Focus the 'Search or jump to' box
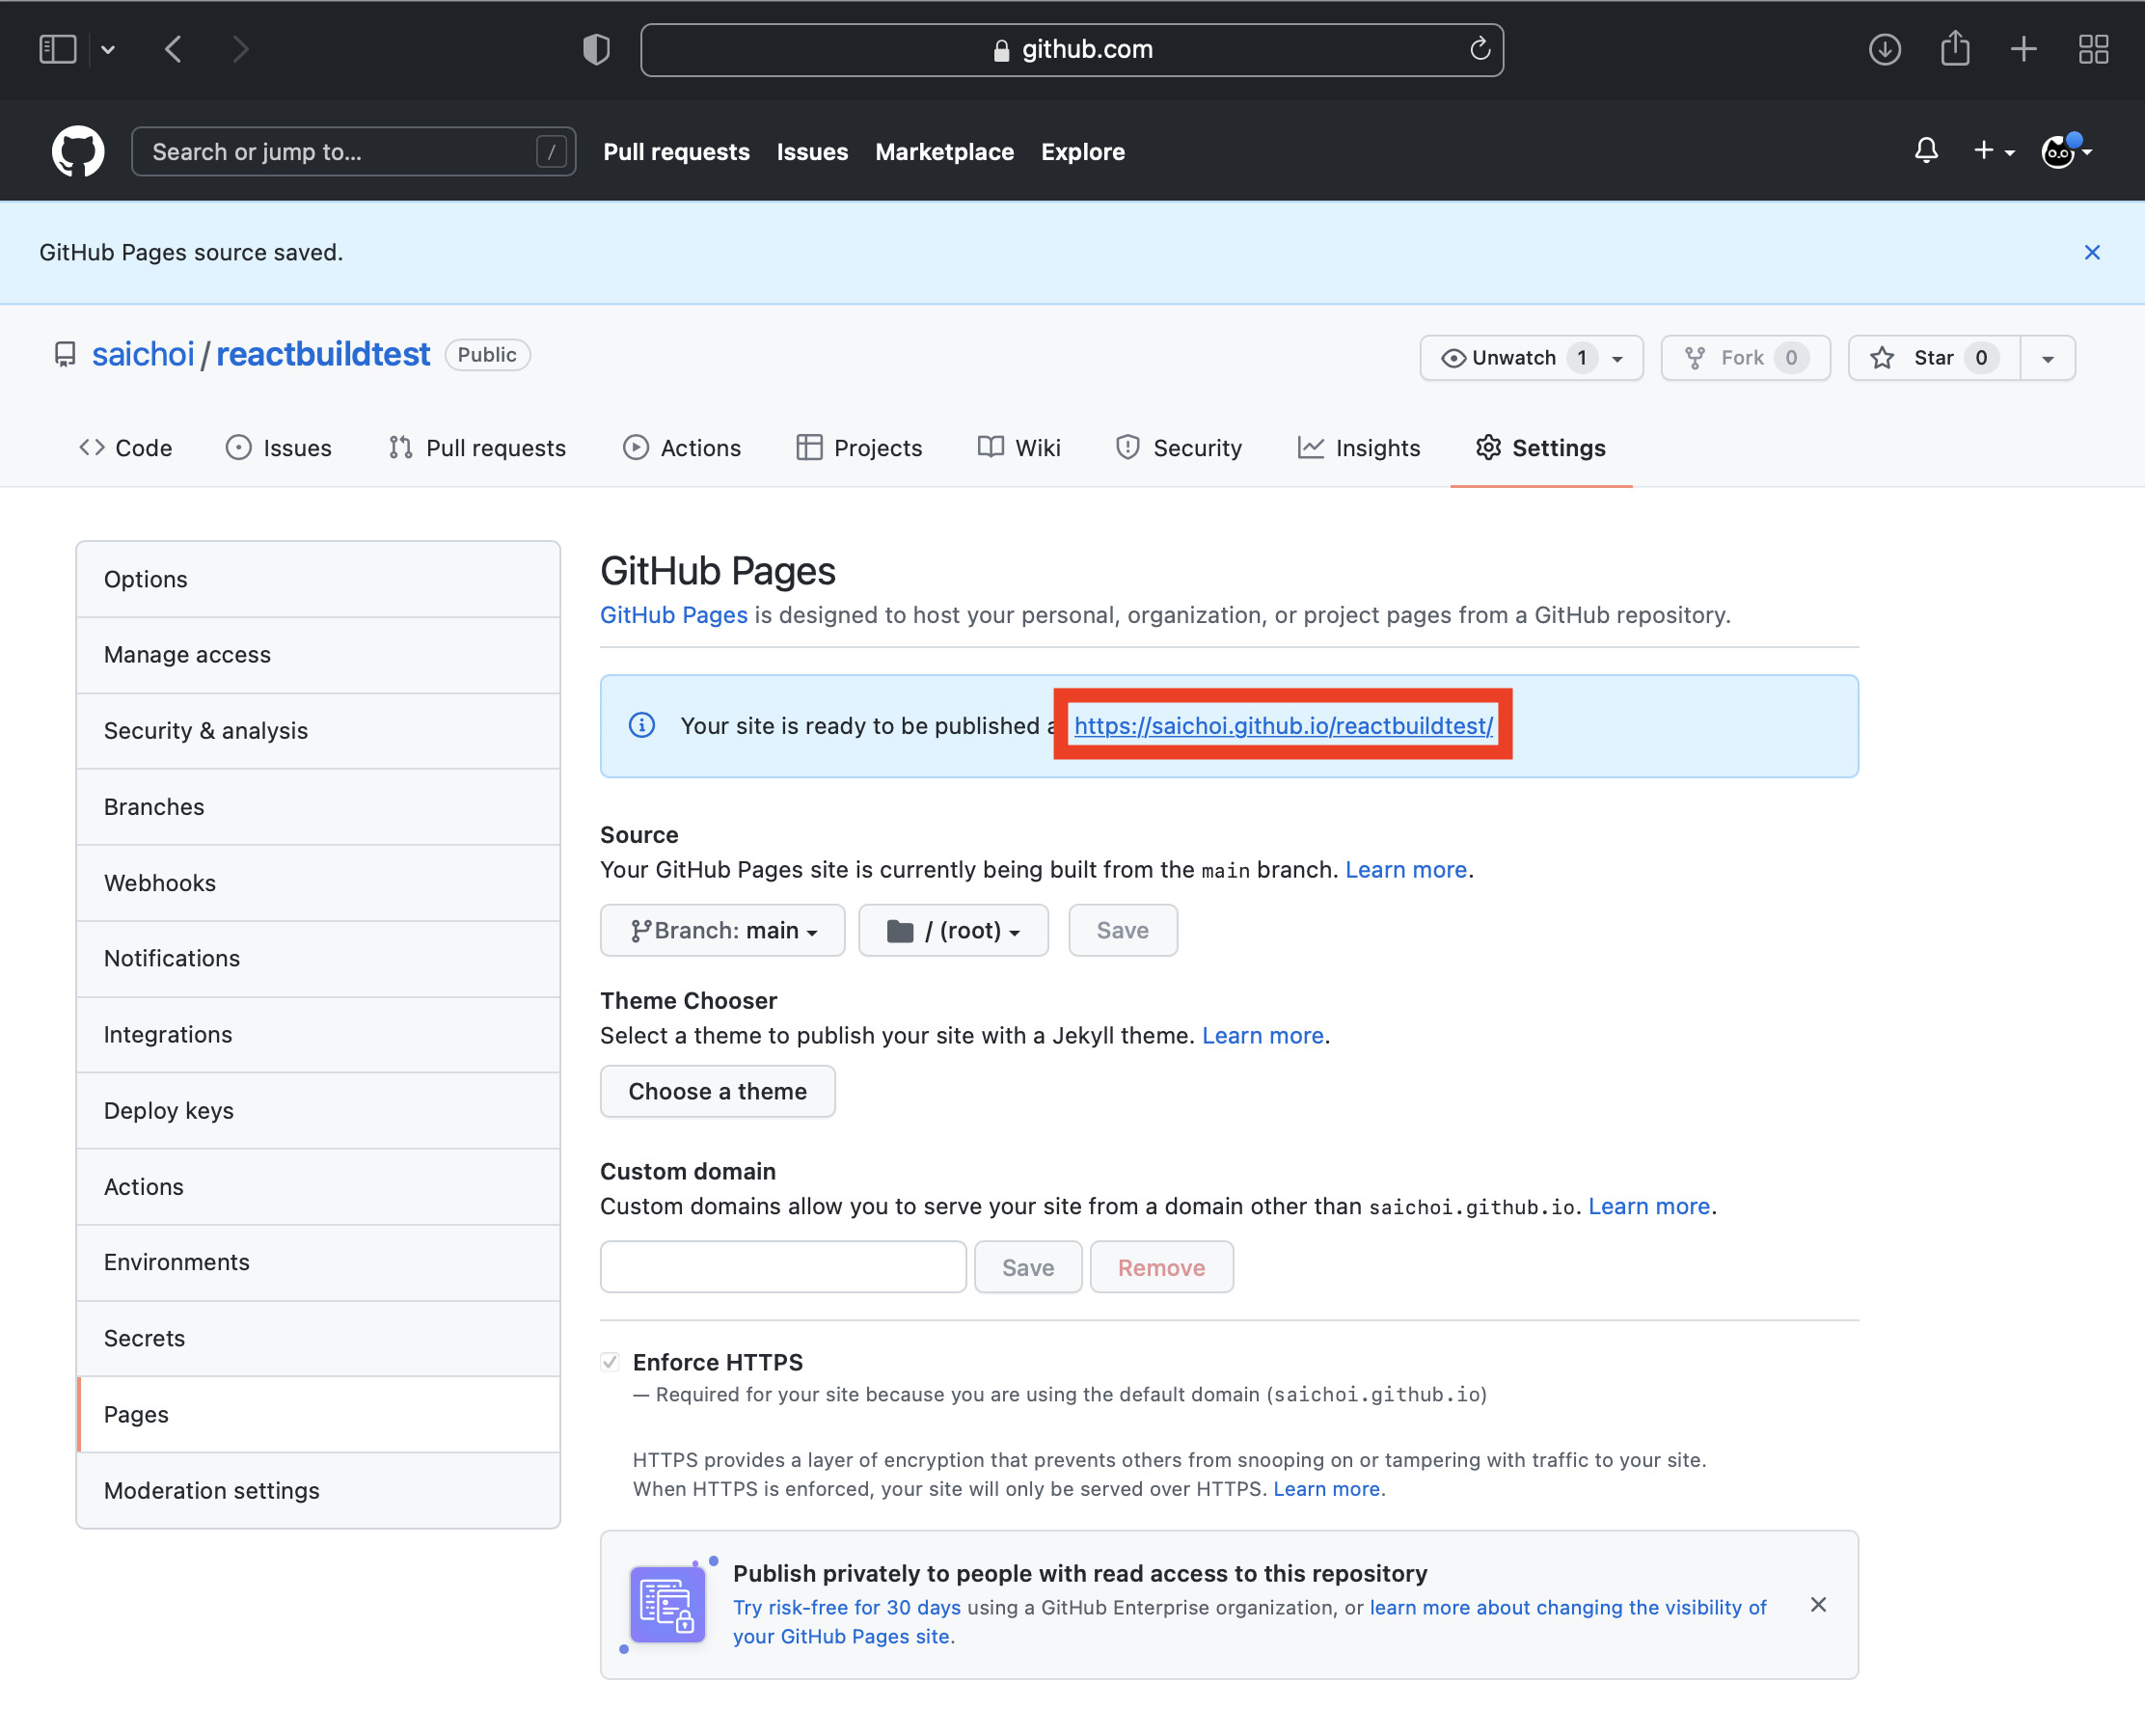This screenshot has width=2145, height=1736. [x=353, y=151]
